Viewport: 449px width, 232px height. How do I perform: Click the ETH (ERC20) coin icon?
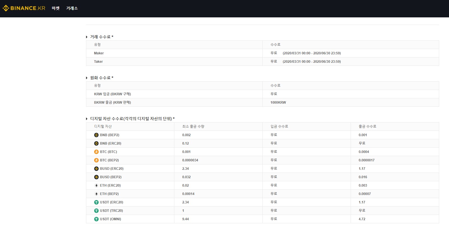click(96, 185)
